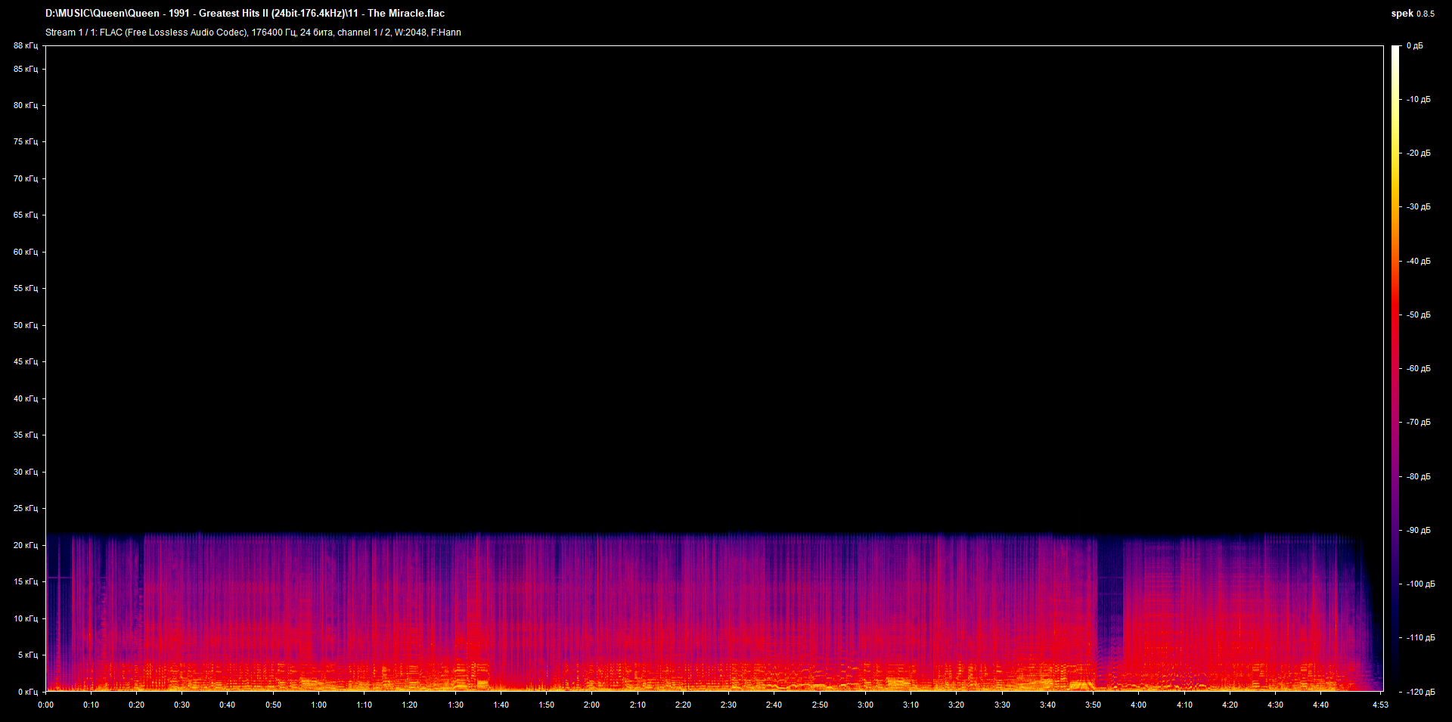Click the 10 кГц frequency axis label
1452x722 pixels.
pos(26,618)
